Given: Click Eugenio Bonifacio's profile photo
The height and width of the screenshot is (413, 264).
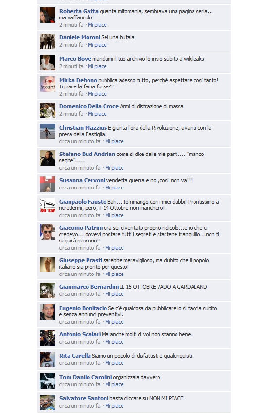Looking at the screenshot, I should [x=48, y=312].
